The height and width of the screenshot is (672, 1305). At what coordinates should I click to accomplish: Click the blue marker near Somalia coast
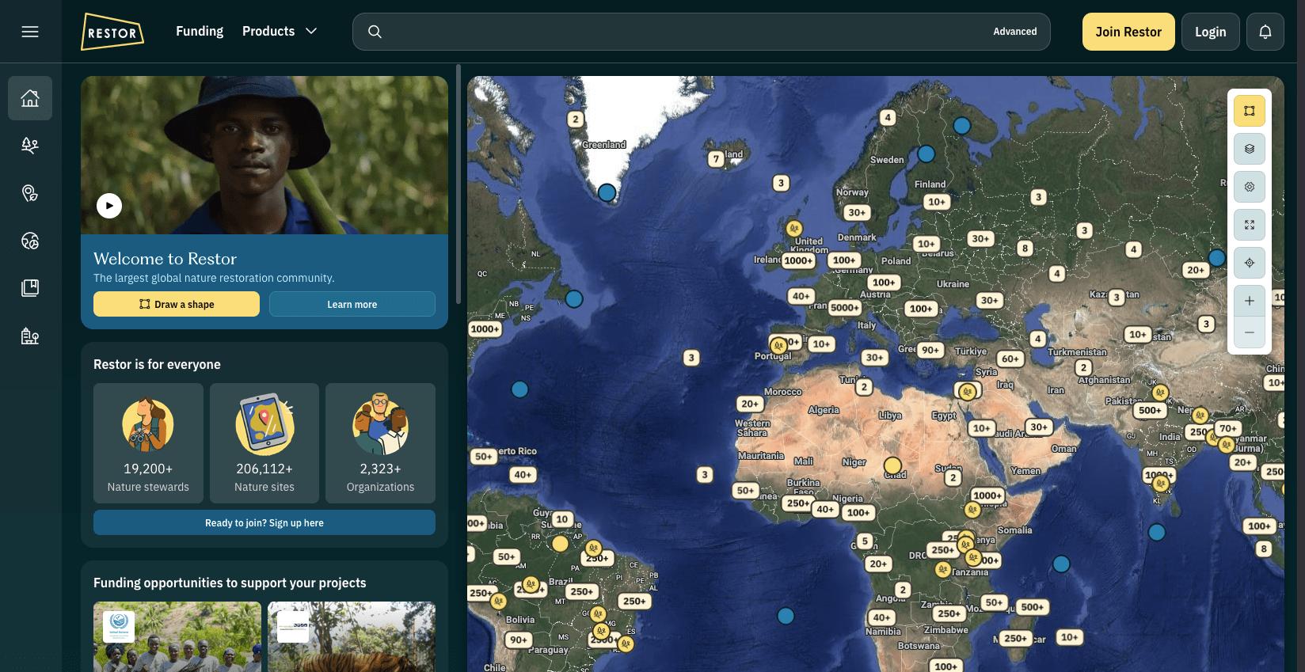(x=1061, y=564)
